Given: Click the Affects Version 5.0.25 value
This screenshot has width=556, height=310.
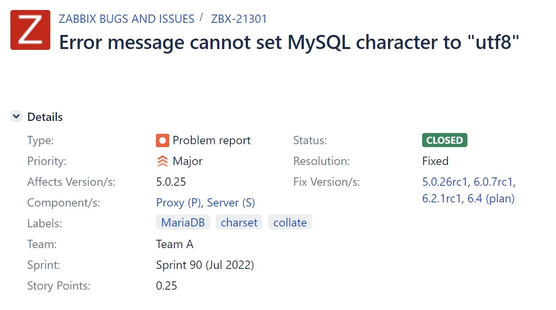Looking at the screenshot, I should pyautogui.click(x=171, y=182).
